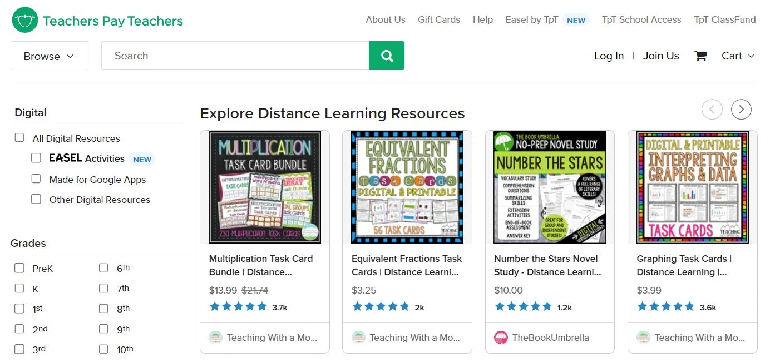Check EASEL Activities checkbox

pyautogui.click(x=36, y=158)
